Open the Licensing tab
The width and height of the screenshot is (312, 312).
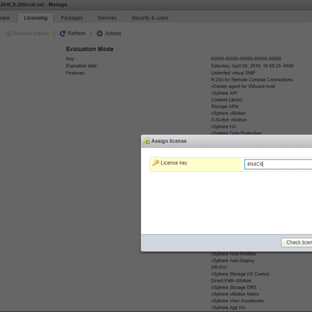click(x=36, y=18)
